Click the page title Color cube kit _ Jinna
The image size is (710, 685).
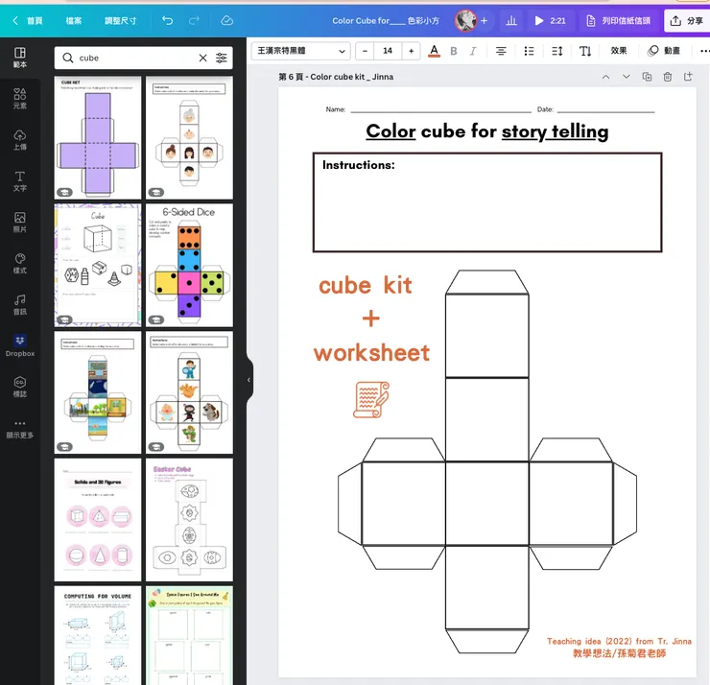click(x=352, y=77)
